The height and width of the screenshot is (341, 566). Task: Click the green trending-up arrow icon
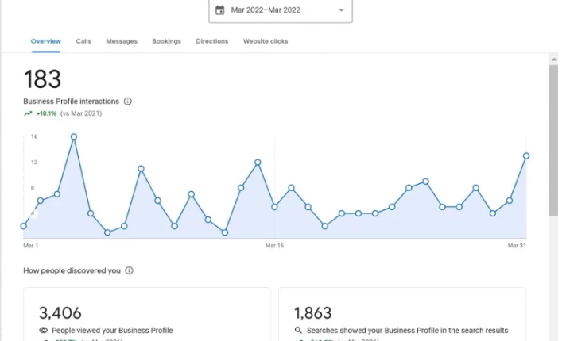tap(28, 113)
